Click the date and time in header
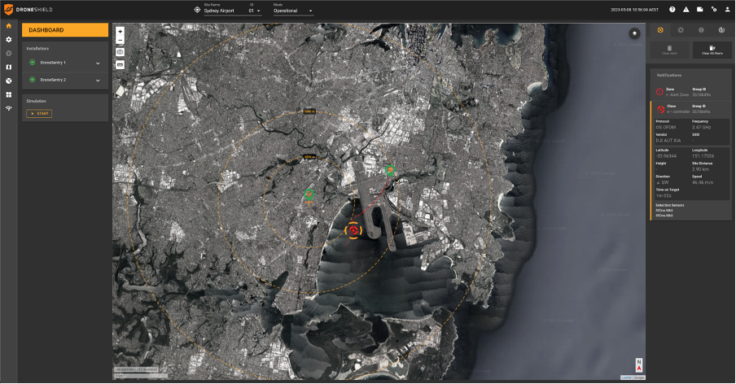Screen dimensions: 736x384 (x=634, y=10)
